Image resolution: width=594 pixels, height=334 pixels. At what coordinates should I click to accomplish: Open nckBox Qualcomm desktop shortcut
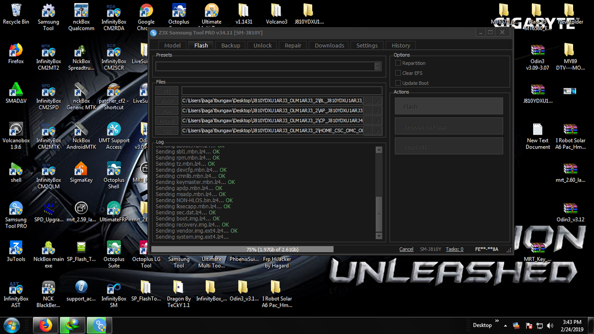[x=81, y=17]
